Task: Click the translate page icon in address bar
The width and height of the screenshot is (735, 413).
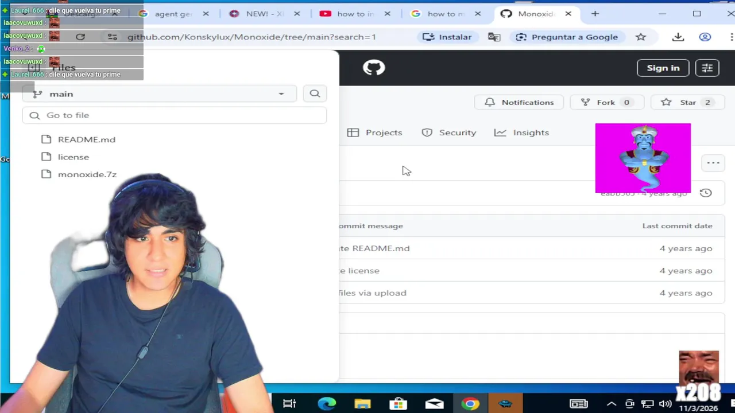Action: click(494, 37)
